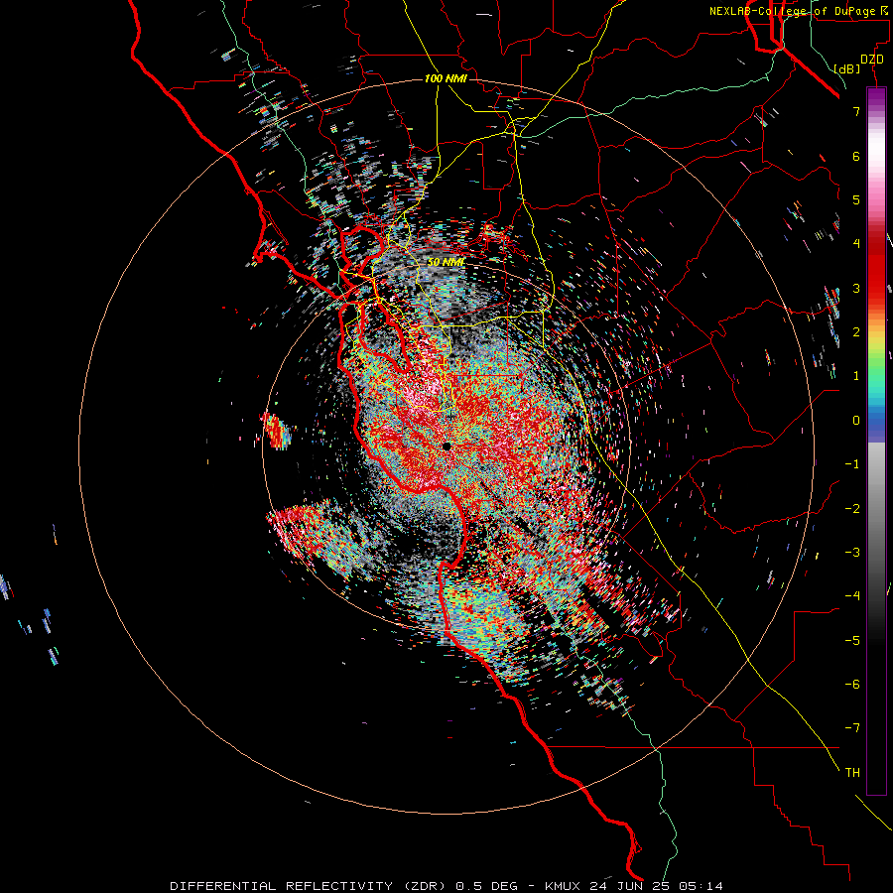The width and height of the screenshot is (893, 893).
Task: Click the -2 value on color scale
Action: point(852,509)
